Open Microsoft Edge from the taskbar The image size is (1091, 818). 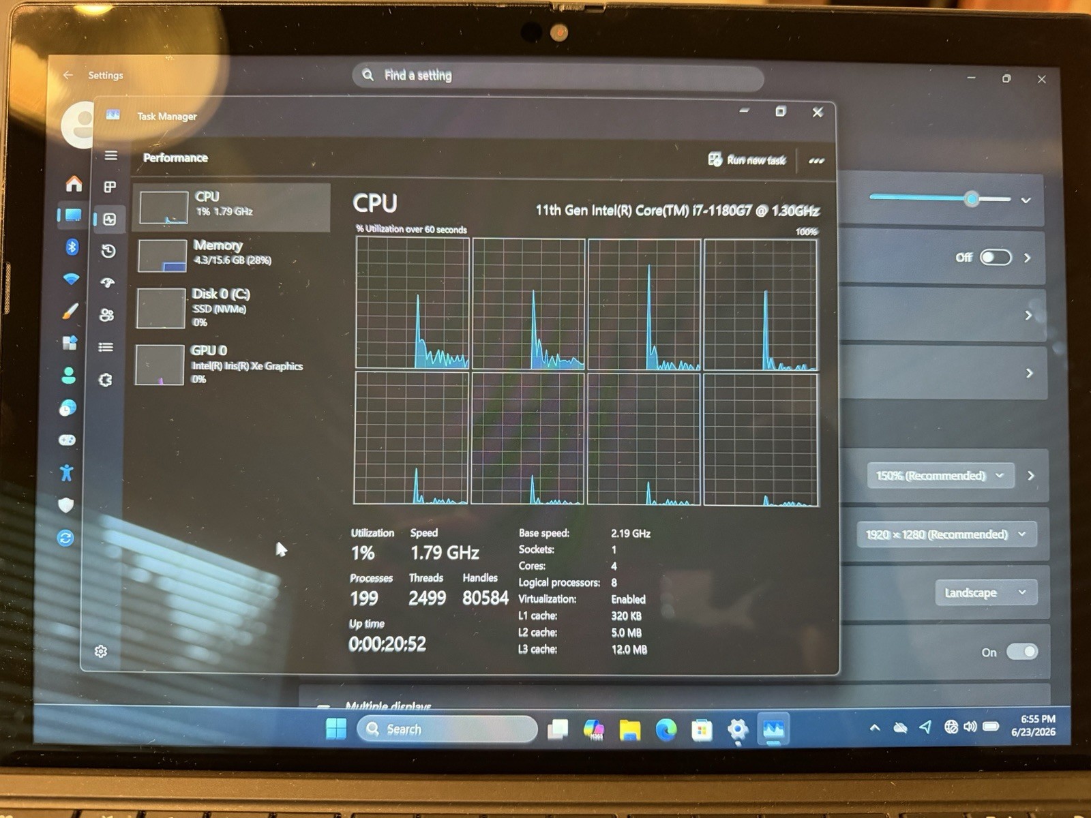666,730
